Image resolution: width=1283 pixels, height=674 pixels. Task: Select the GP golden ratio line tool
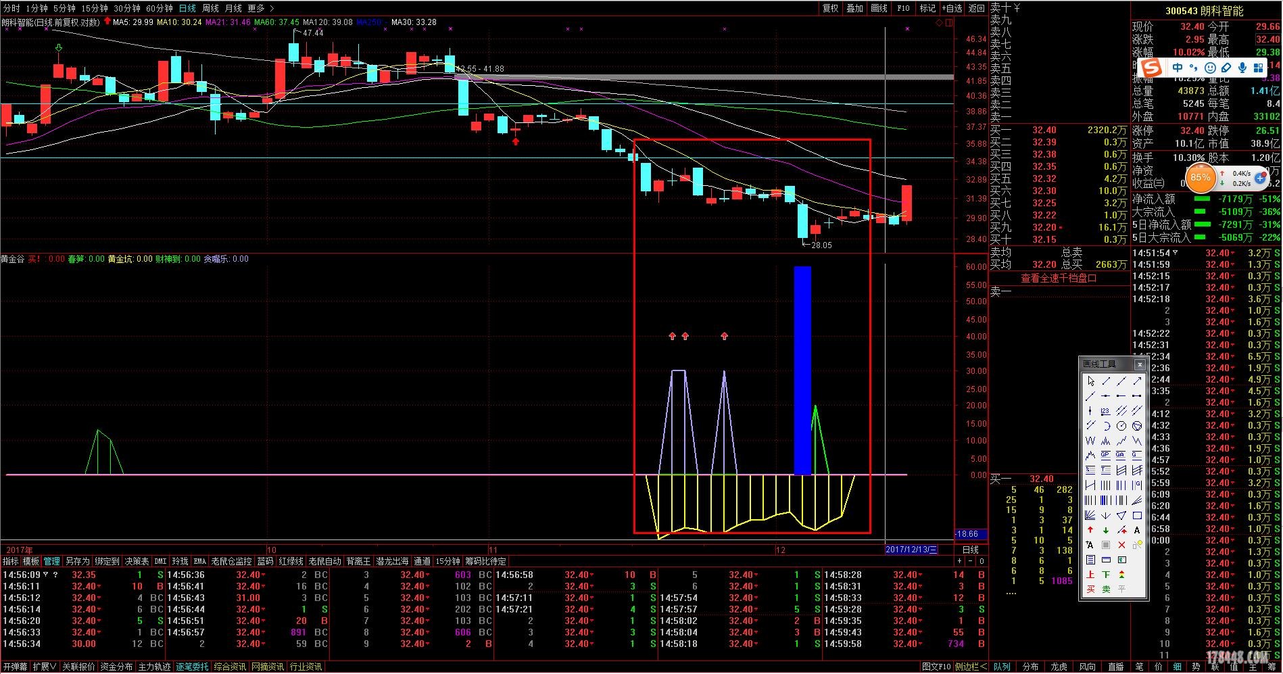(1106, 455)
